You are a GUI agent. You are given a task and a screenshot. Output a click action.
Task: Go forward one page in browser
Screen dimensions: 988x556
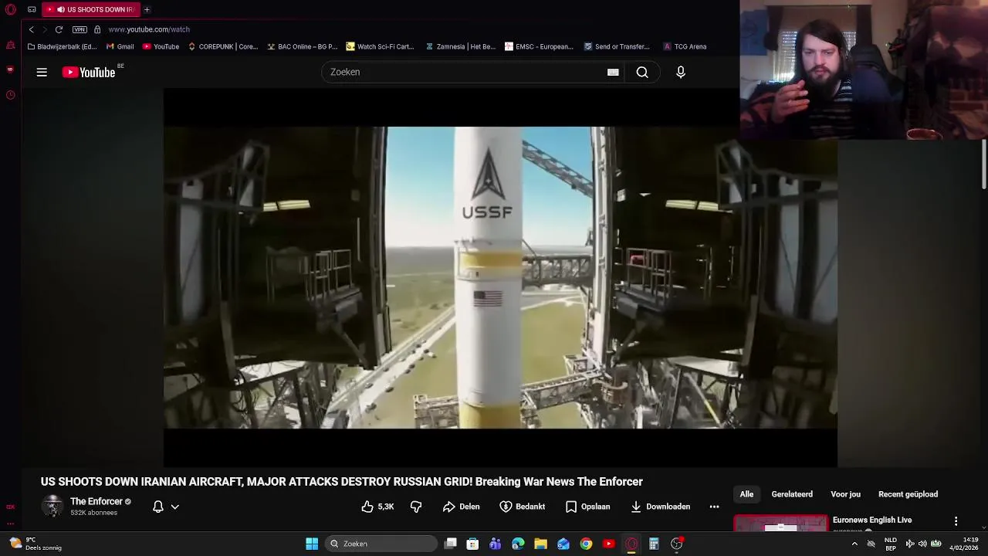tap(44, 29)
